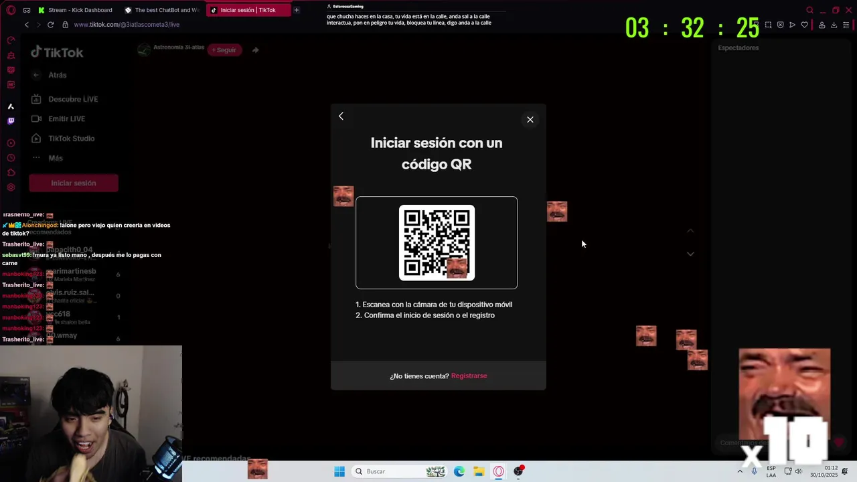Click sidebar Iniciar sesión button
The width and height of the screenshot is (857, 482).
tap(74, 183)
